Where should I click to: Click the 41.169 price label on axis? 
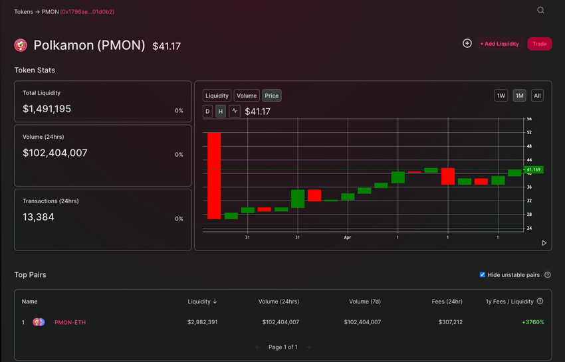pos(533,169)
